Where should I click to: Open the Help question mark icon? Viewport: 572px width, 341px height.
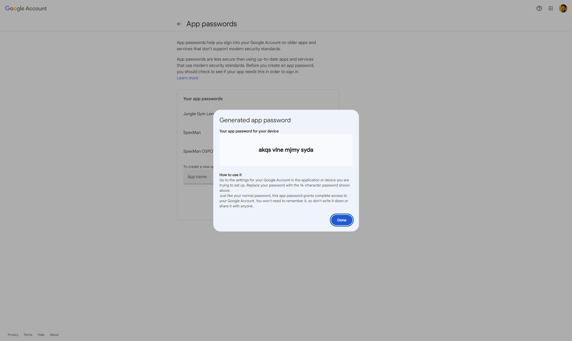(x=539, y=8)
